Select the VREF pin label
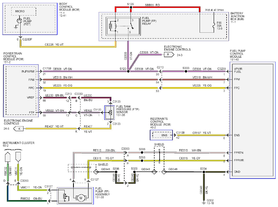Viewport: 278px width, 207px height. [31, 97]
